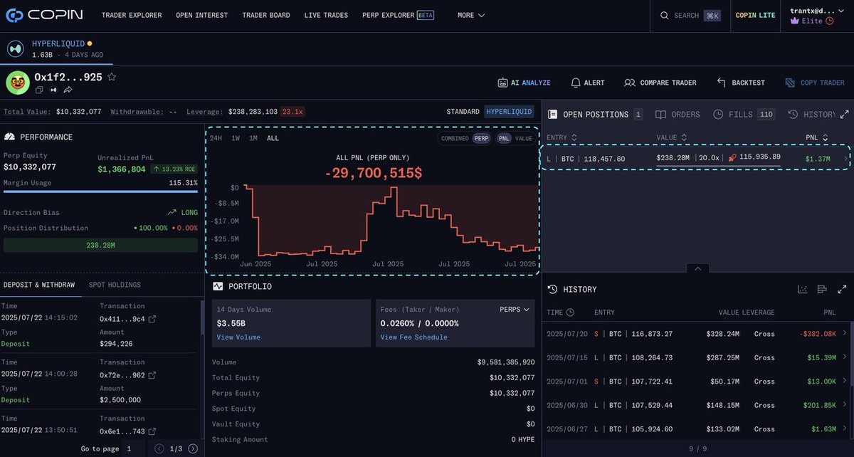Open the Backtest option

[x=740, y=83]
